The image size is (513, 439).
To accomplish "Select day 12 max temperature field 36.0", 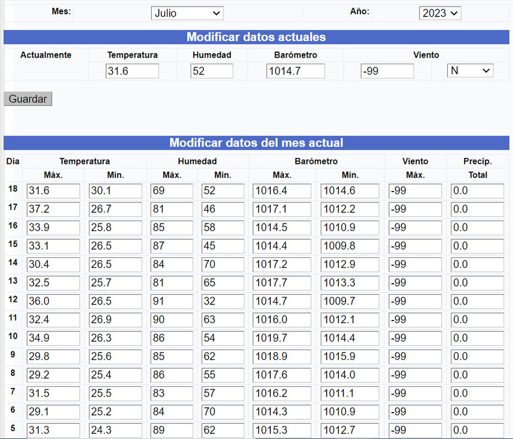I will [53, 301].
